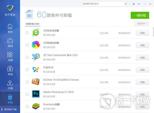Open the 全部 all software section
The width and height of the screenshot is (154, 113).
tap(10, 57)
